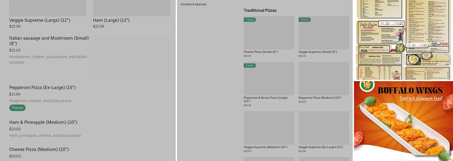Image resolution: width=453 pixels, height=161 pixels.
Task: Choose Cheese Pizza (Medium) (10") from list
Action: click(39, 149)
